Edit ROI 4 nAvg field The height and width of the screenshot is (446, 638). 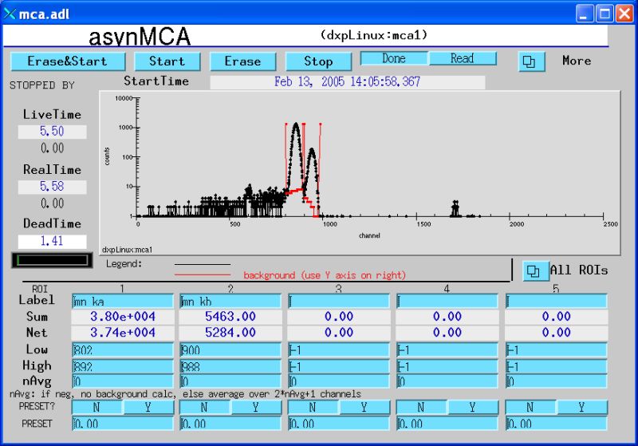click(447, 381)
